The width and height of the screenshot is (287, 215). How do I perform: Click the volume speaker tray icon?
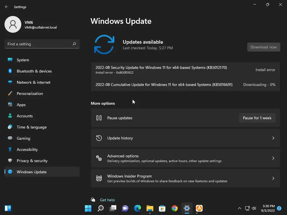[254, 208]
